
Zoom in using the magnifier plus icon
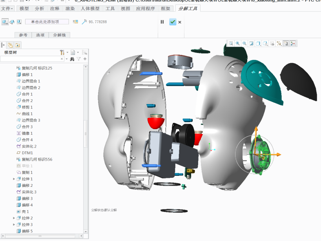238,44
